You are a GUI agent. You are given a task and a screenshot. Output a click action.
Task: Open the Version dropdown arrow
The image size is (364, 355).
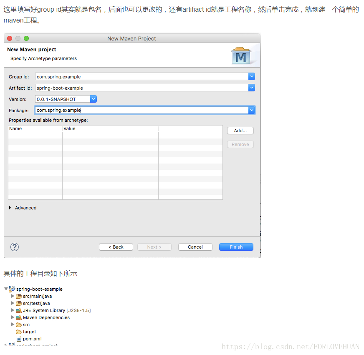(x=94, y=99)
